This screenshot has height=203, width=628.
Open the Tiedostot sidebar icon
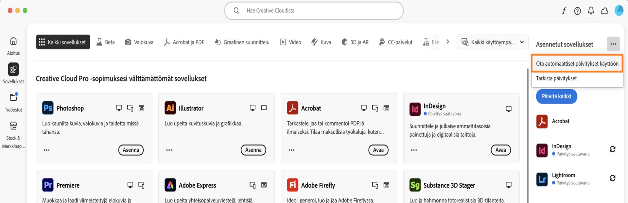(x=13, y=97)
